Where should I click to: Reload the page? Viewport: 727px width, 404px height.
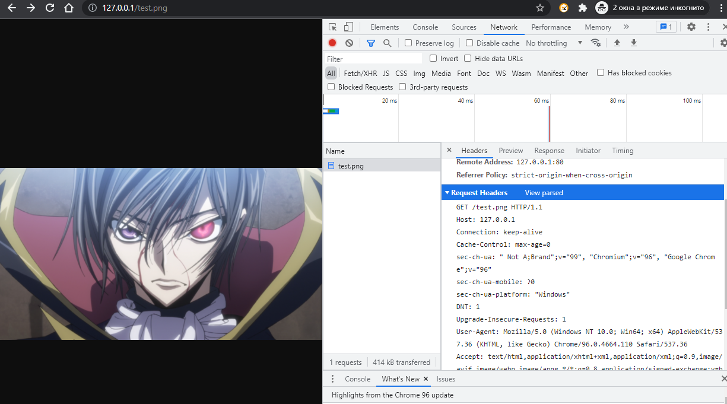coord(50,8)
